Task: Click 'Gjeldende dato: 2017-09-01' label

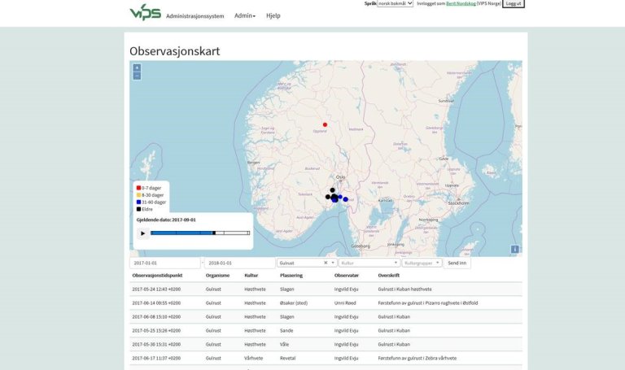Action: (x=166, y=220)
